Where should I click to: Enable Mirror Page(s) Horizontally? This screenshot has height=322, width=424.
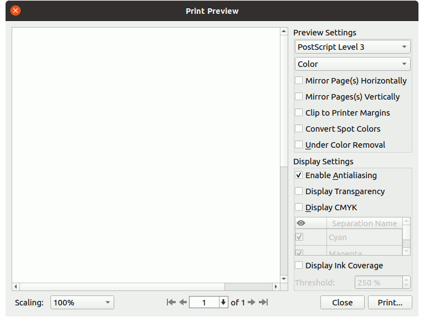299,81
